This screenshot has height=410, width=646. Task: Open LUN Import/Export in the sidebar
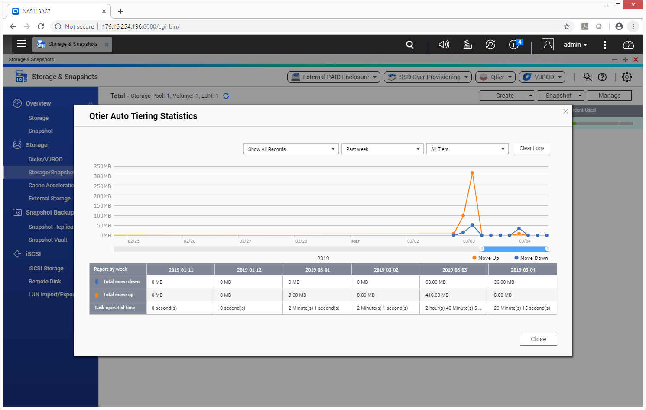51,295
